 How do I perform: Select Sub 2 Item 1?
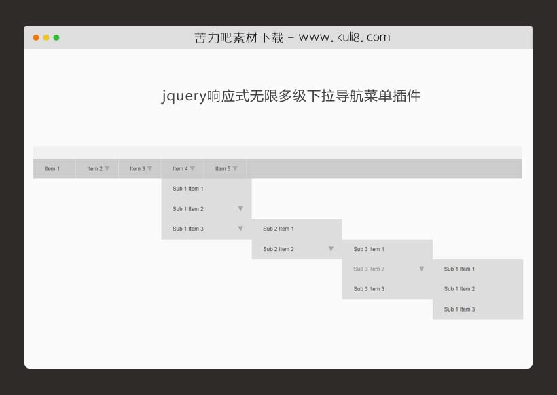pos(278,229)
